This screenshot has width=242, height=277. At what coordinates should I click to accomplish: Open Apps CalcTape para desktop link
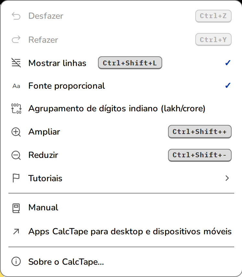[x=121, y=231]
